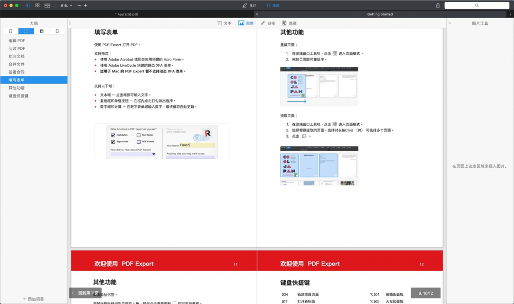Select the 重排页面 screenshot image
This screenshot has width=514, height=304.
pyautogui.click(x=319, y=86)
